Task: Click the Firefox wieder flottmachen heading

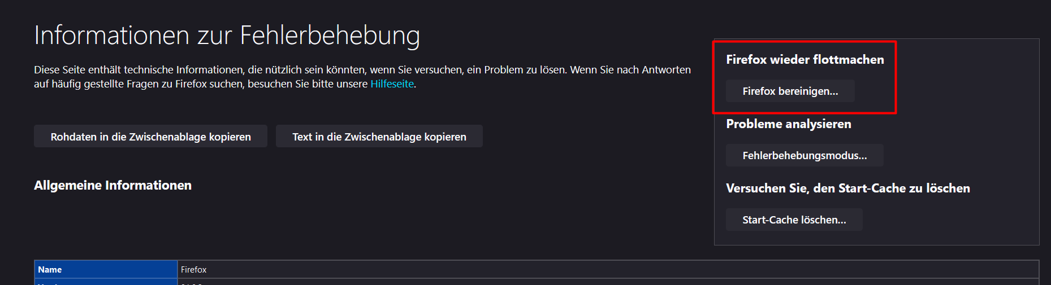Action: coord(805,59)
